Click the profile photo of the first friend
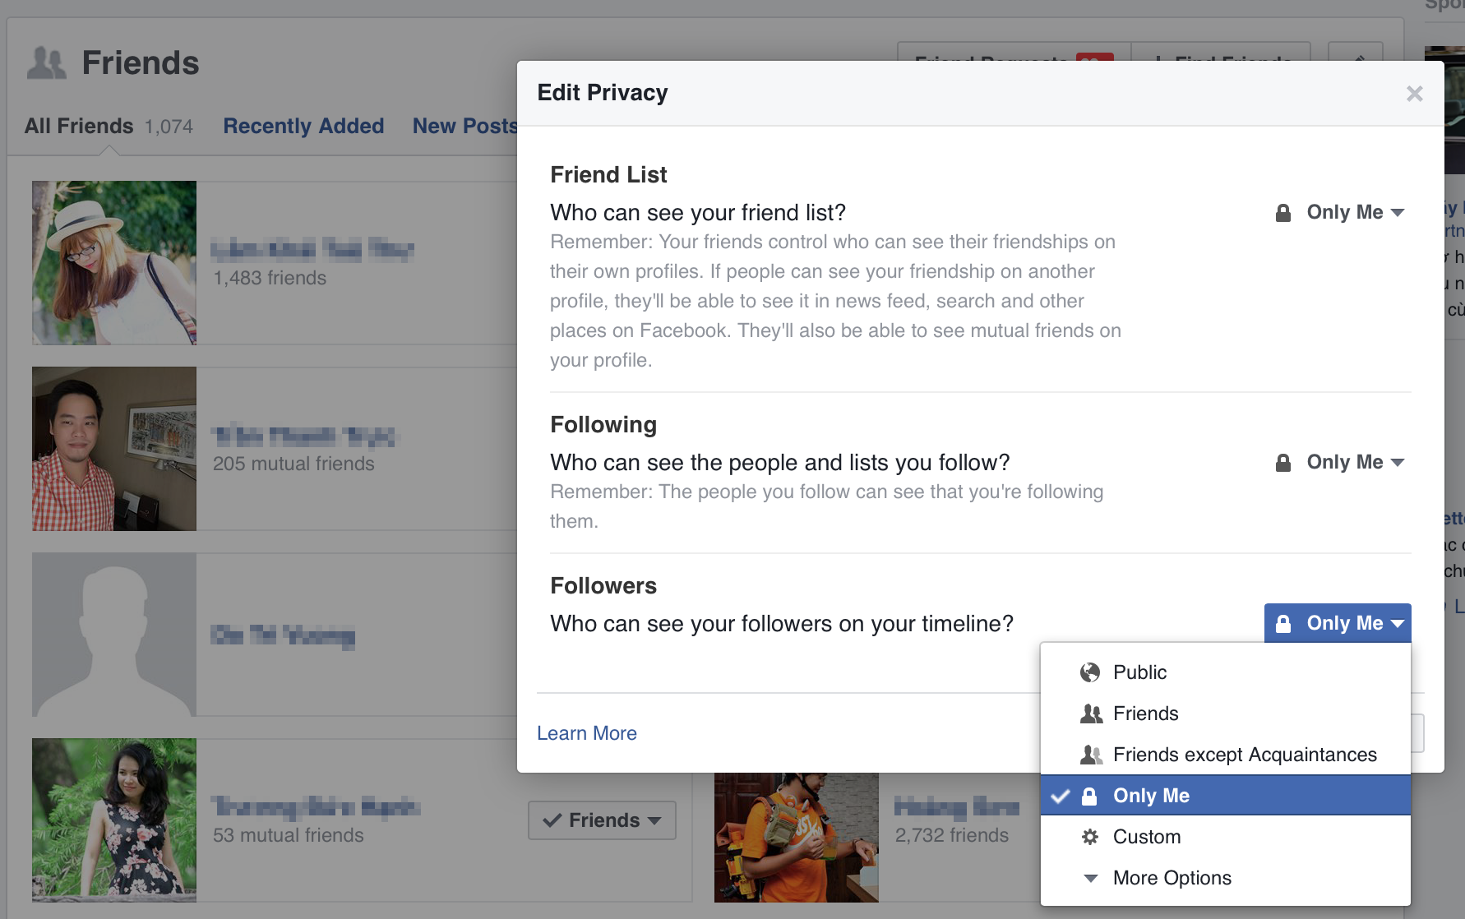Screen dimensions: 1465x919 (113, 263)
